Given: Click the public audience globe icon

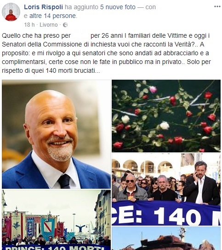Looking at the screenshot, I should (65, 25).
